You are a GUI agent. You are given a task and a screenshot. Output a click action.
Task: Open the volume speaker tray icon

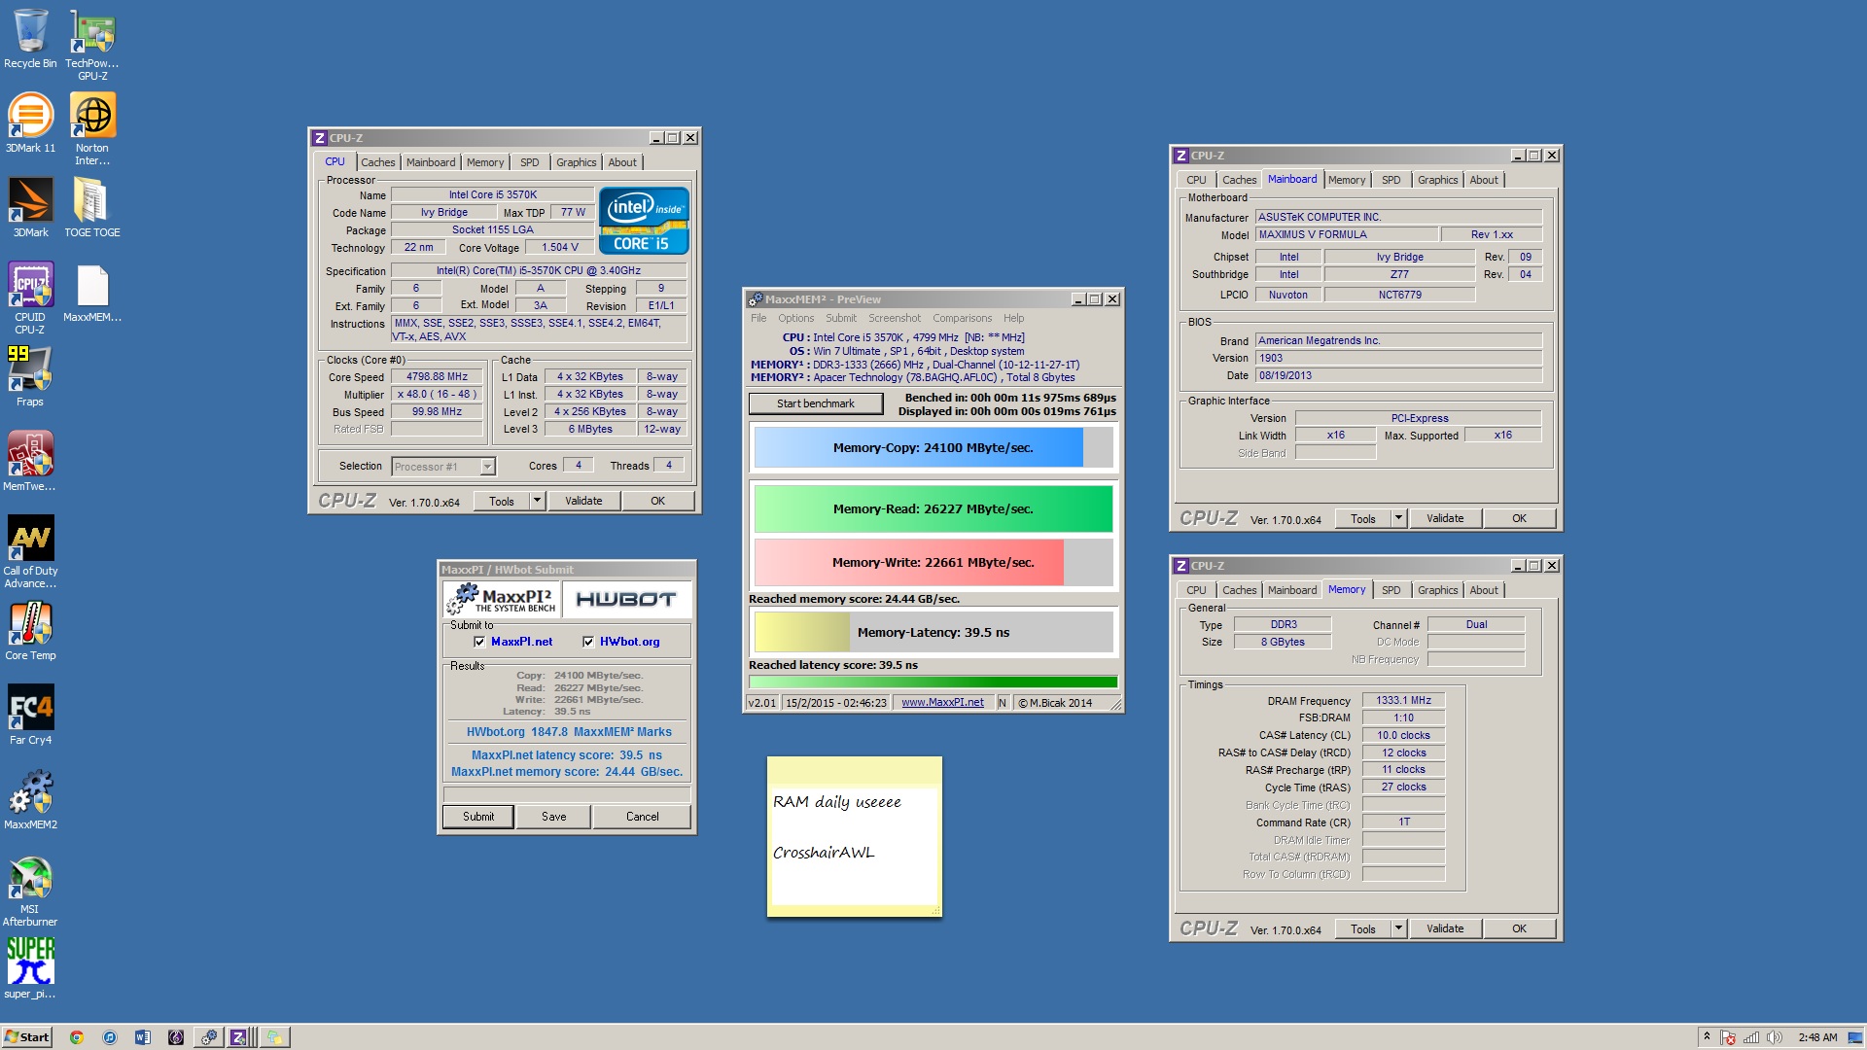pos(1775,1037)
